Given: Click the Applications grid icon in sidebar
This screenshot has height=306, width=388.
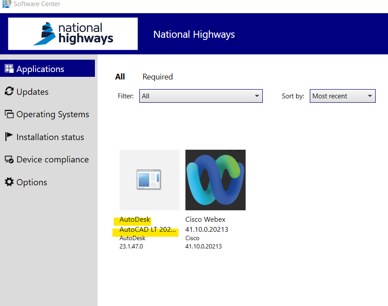Looking at the screenshot, I should click(9, 68).
